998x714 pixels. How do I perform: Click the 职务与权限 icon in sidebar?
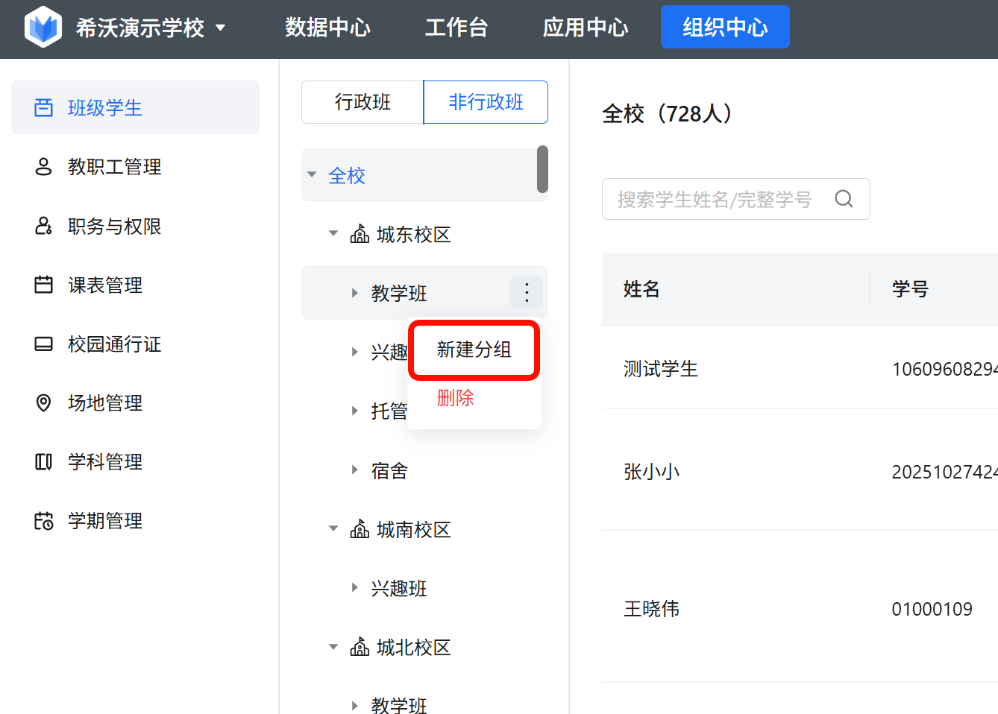[44, 226]
